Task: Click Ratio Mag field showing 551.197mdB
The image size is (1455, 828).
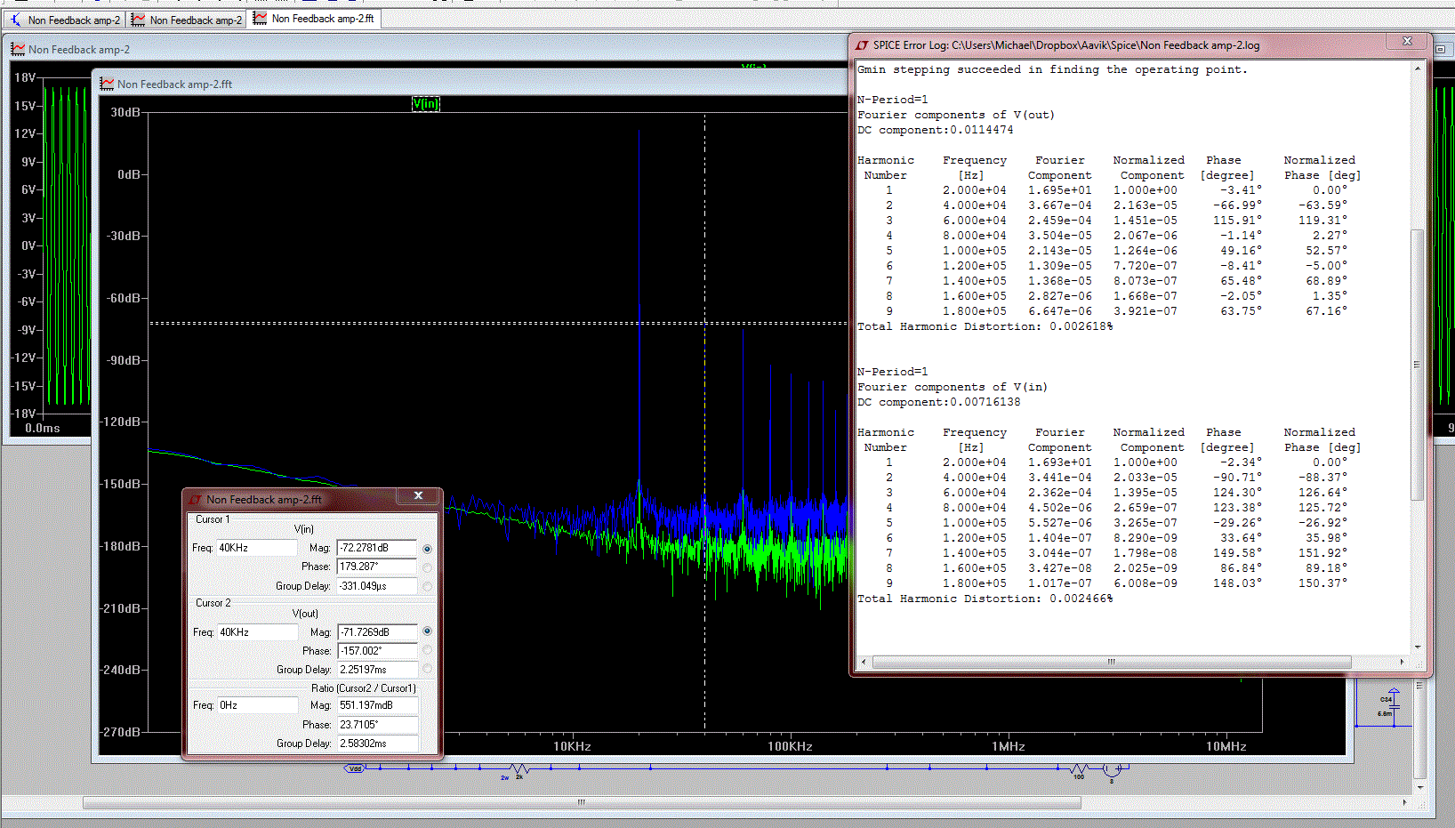Action: [377, 705]
